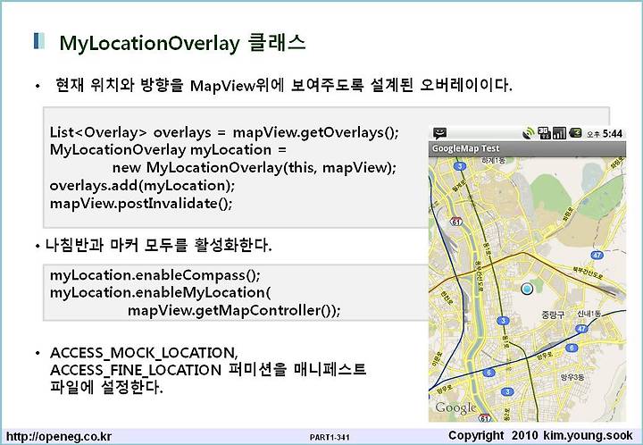Click the myLocation.enableCompass(); line
This screenshot has width=643, height=445.
(155, 275)
